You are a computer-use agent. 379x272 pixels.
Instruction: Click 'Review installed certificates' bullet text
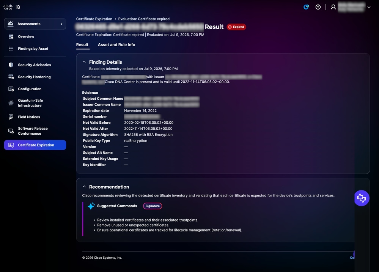click(x=148, y=220)
